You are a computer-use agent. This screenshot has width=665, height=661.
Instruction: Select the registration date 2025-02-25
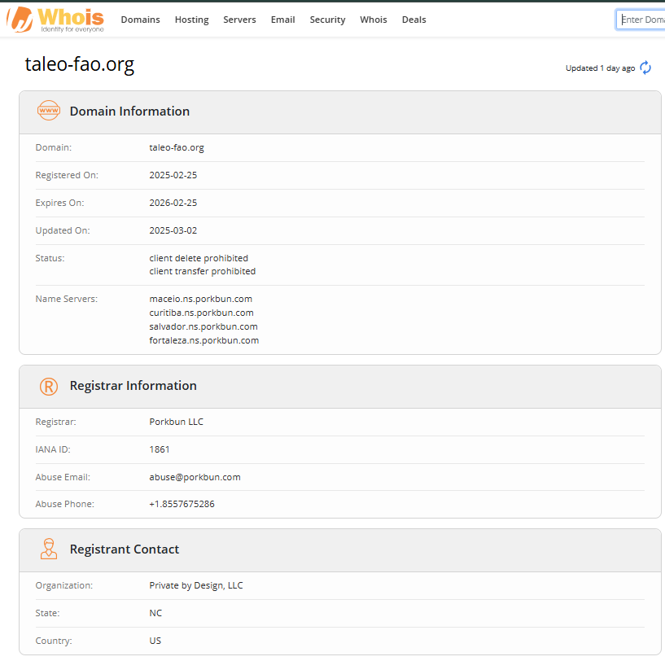(x=173, y=175)
